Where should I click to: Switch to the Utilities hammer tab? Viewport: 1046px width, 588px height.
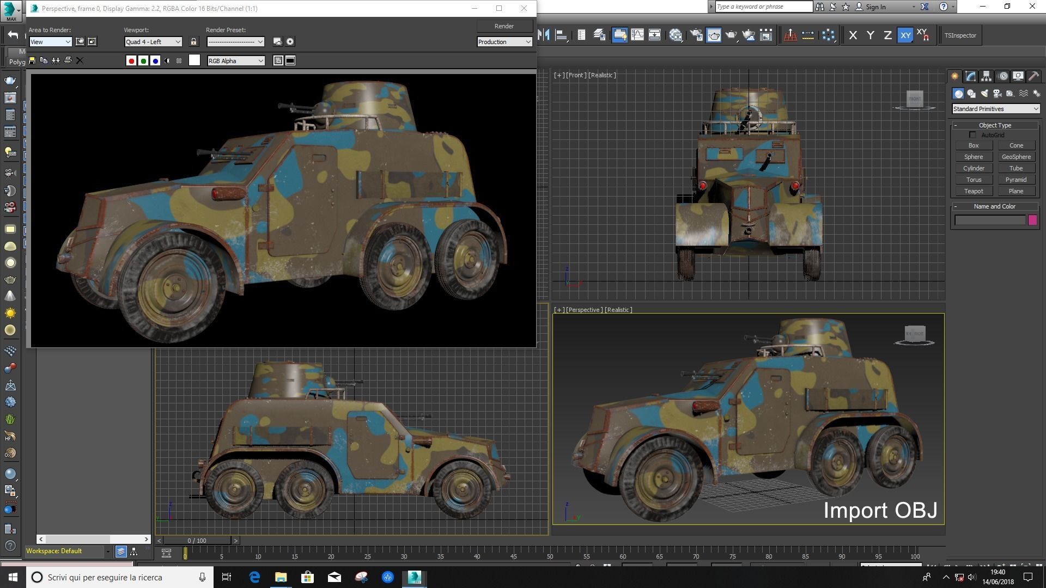tap(1033, 76)
